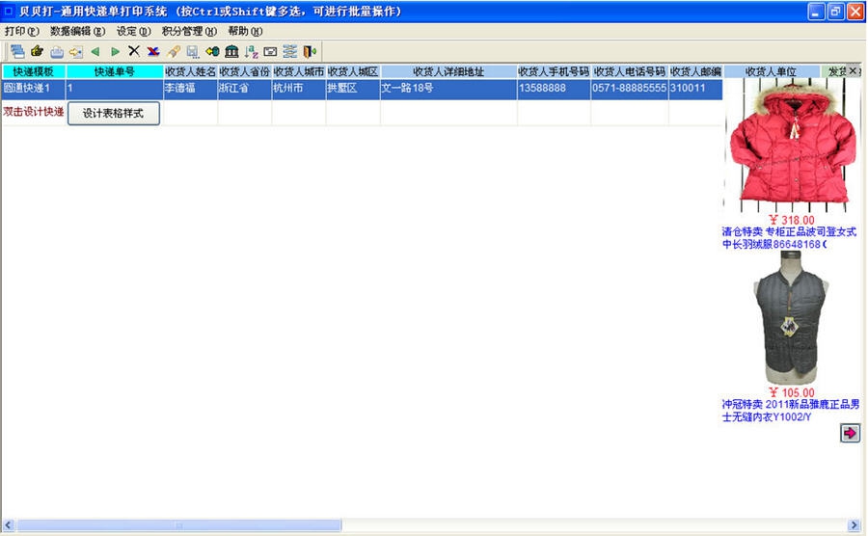Click the A-Z sort icon
868x536 pixels.
(x=252, y=51)
